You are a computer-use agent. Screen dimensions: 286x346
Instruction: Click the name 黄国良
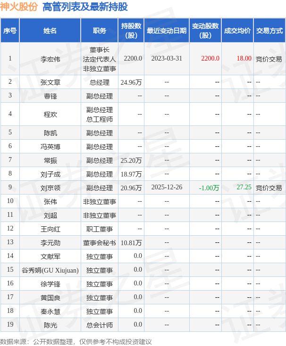[x=50, y=298]
